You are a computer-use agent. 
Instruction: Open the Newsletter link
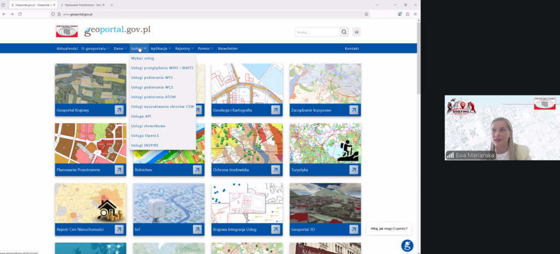pos(228,48)
